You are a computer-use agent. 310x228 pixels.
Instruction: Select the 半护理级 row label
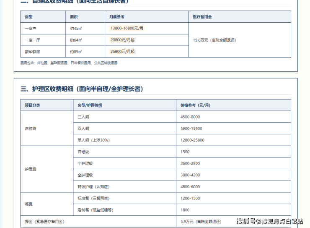tap(85, 163)
